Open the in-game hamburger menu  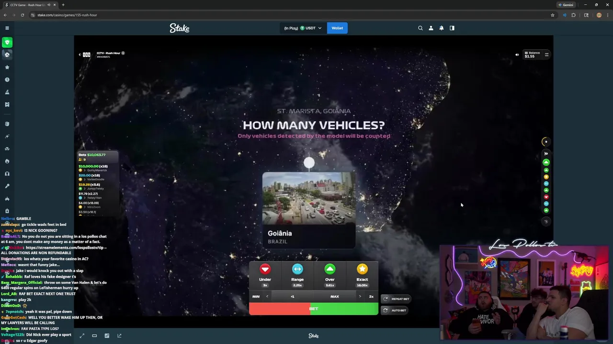[546, 54]
